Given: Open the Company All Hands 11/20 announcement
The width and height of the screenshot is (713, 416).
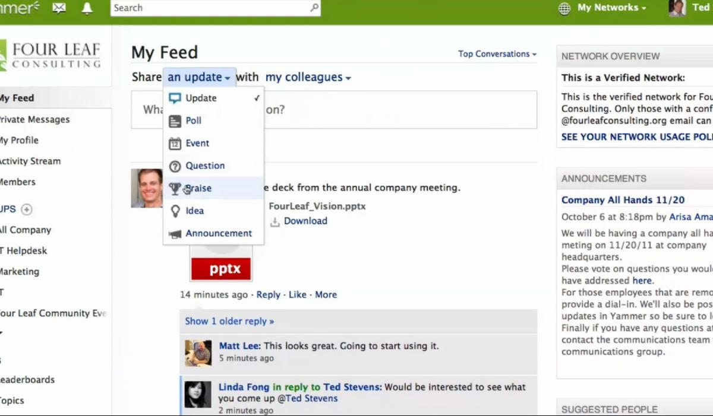Looking at the screenshot, I should [x=623, y=200].
